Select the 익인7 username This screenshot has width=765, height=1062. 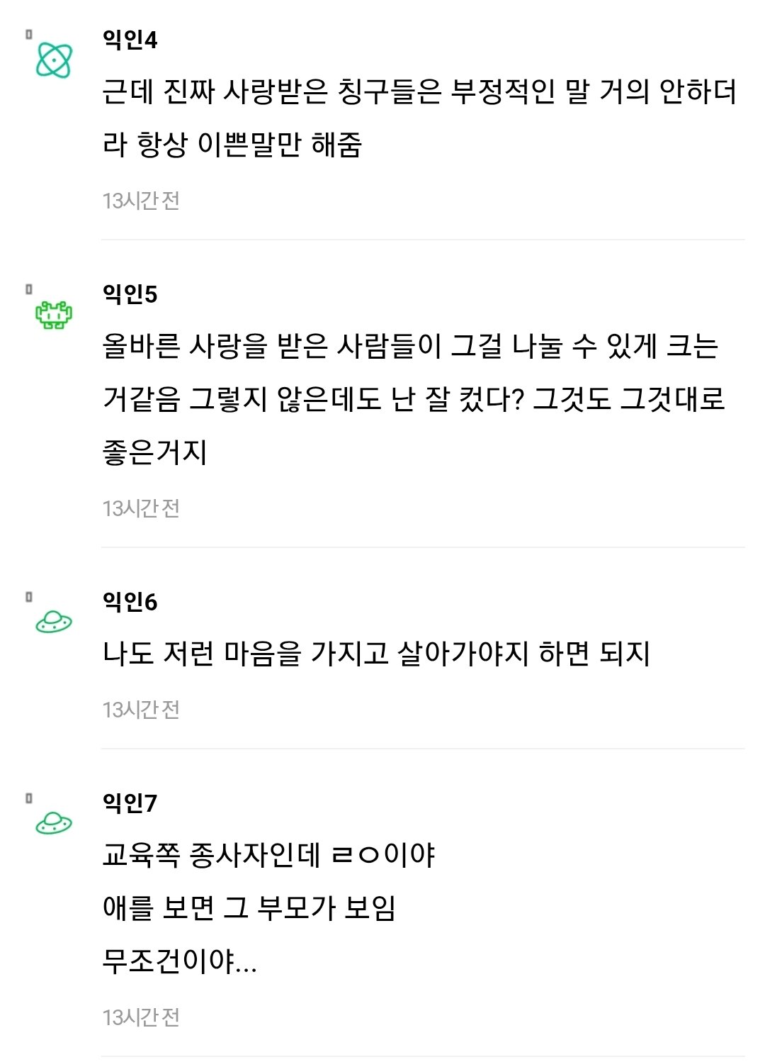coord(130,803)
